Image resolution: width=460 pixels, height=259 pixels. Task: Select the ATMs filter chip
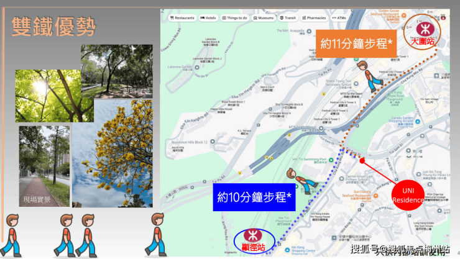click(x=339, y=18)
